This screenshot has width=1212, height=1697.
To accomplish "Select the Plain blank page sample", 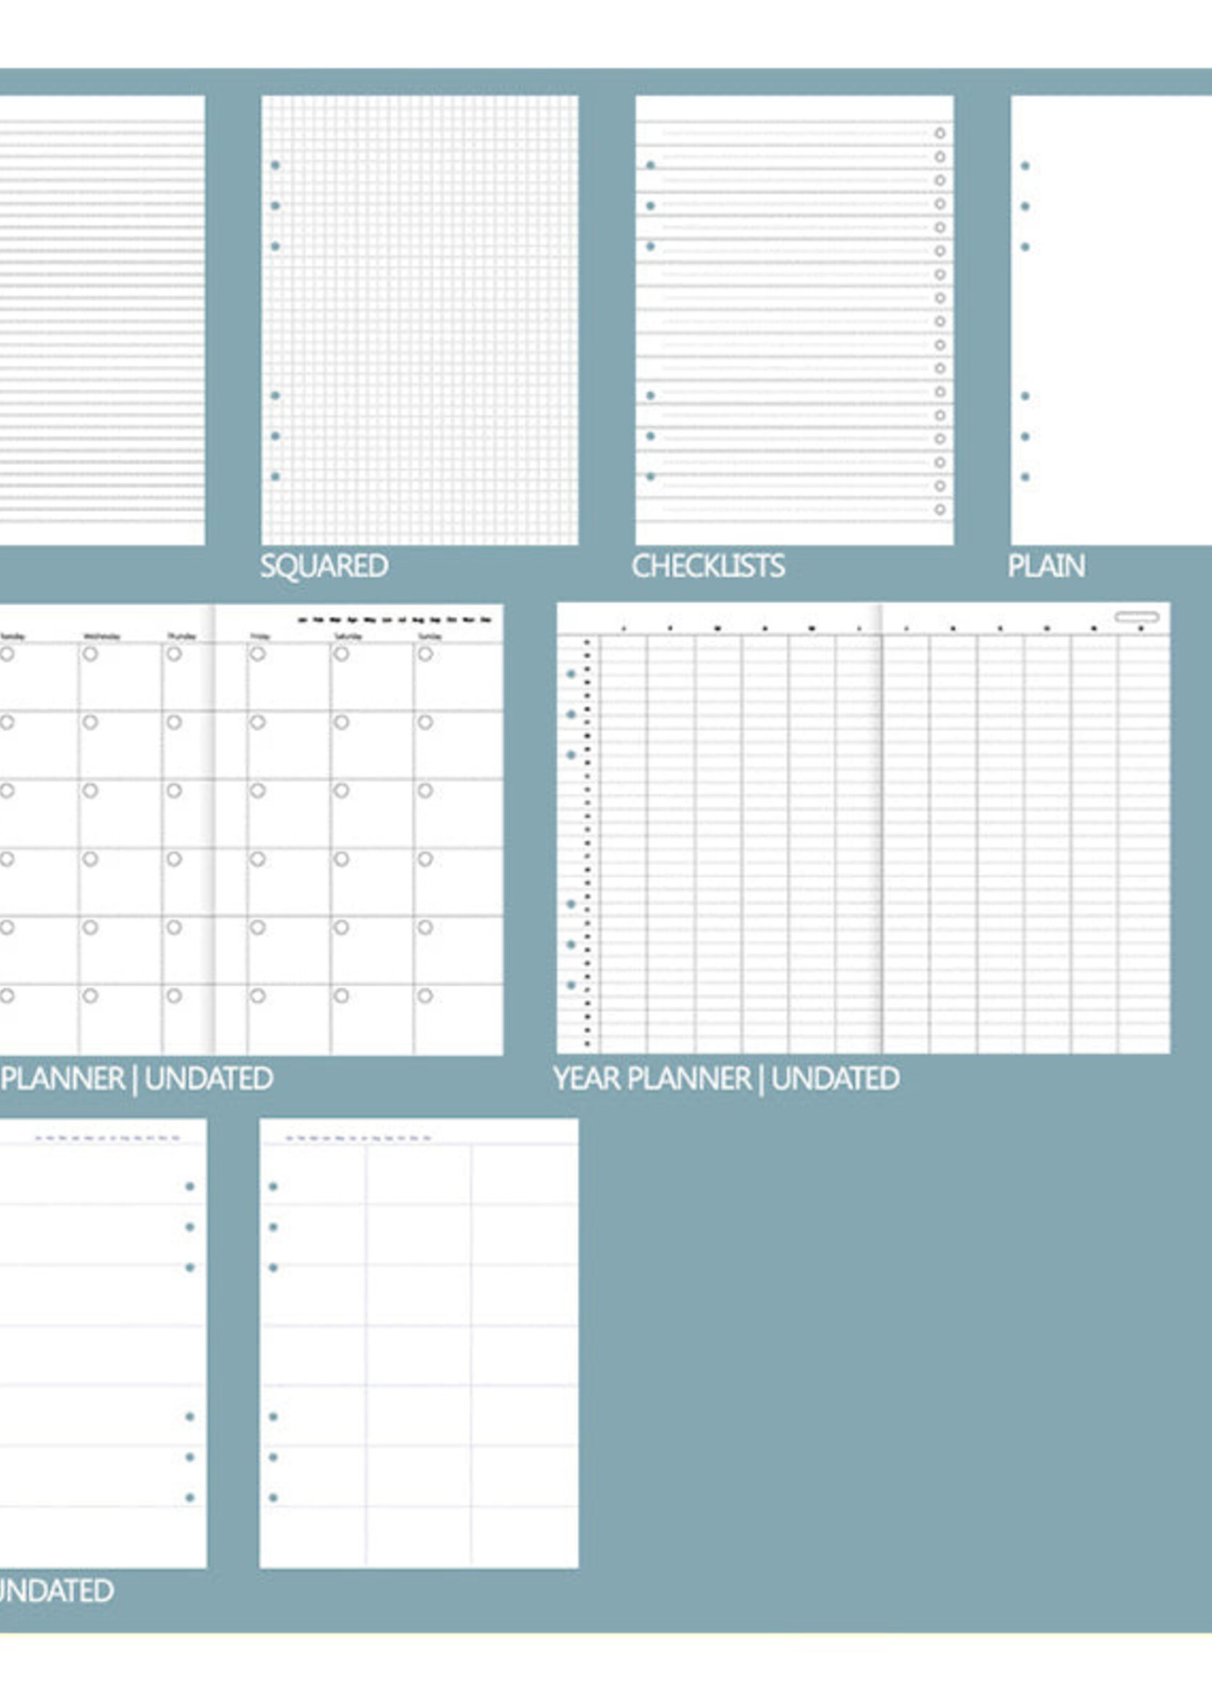I will pos(1111,320).
